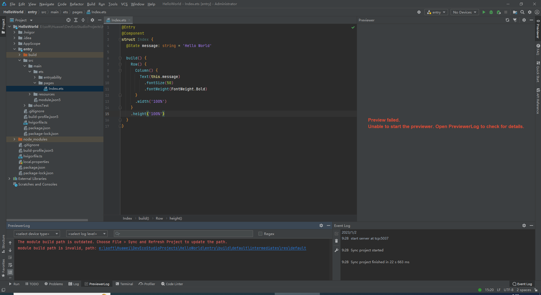Open IDE settings gear in main toolbar
Viewport: 541px width, 295px height.
[x=530, y=12]
